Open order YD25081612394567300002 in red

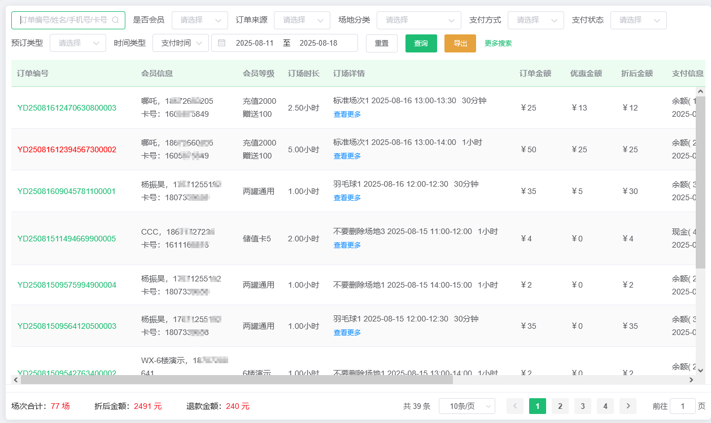(x=67, y=149)
